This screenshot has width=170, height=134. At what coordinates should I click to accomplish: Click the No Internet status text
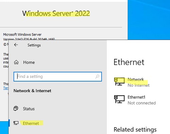(x=138, y=85)
